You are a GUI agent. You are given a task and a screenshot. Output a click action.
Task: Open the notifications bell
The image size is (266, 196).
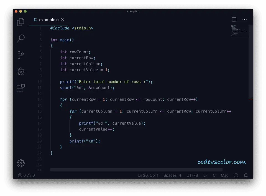[246, 175]
